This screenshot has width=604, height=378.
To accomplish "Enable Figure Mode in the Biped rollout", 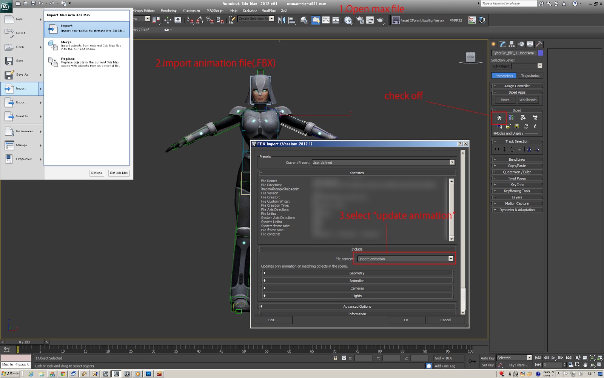I will tap(500, 118).
